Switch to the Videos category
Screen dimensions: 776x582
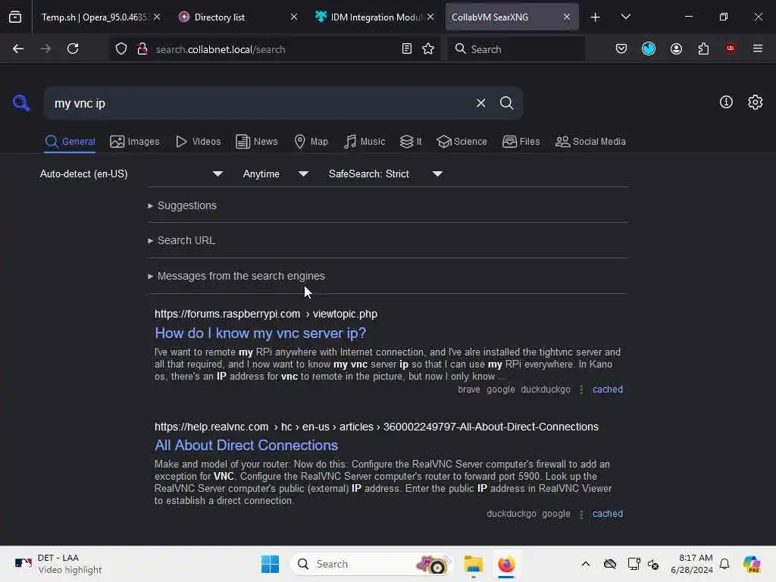pyautogui.click(x=198, y=142)
